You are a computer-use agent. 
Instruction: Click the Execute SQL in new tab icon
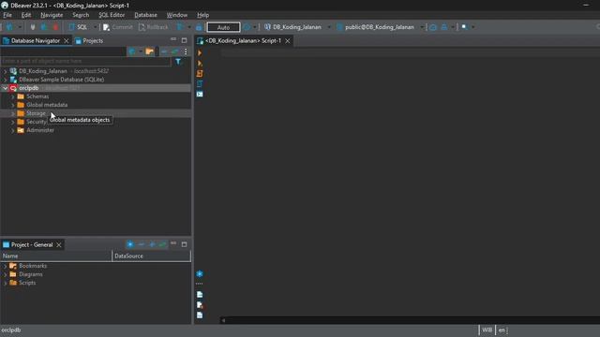pyautogui.click(x=200, y=64)
